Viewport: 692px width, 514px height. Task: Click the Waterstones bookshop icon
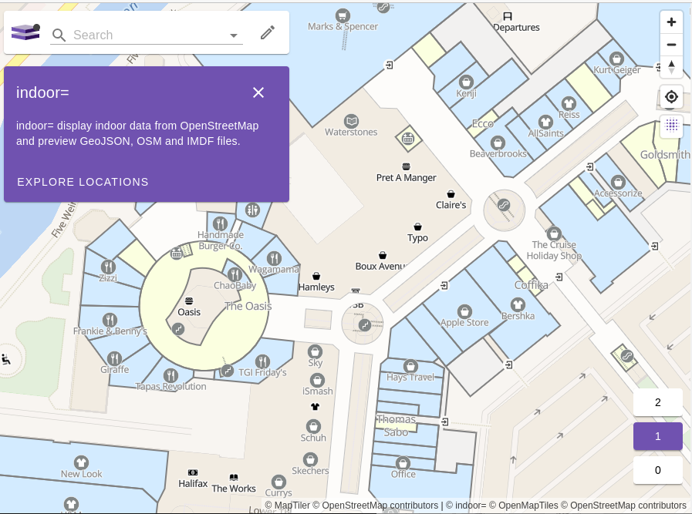[352, 121]
